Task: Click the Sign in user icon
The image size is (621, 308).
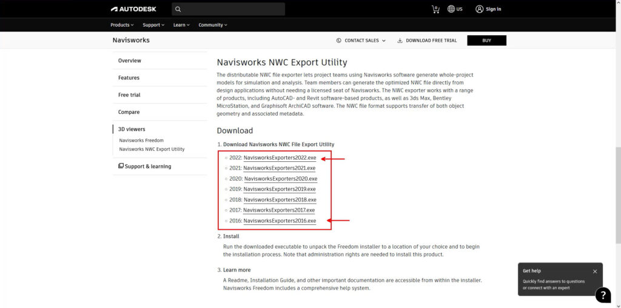Action: pos(480,9)
